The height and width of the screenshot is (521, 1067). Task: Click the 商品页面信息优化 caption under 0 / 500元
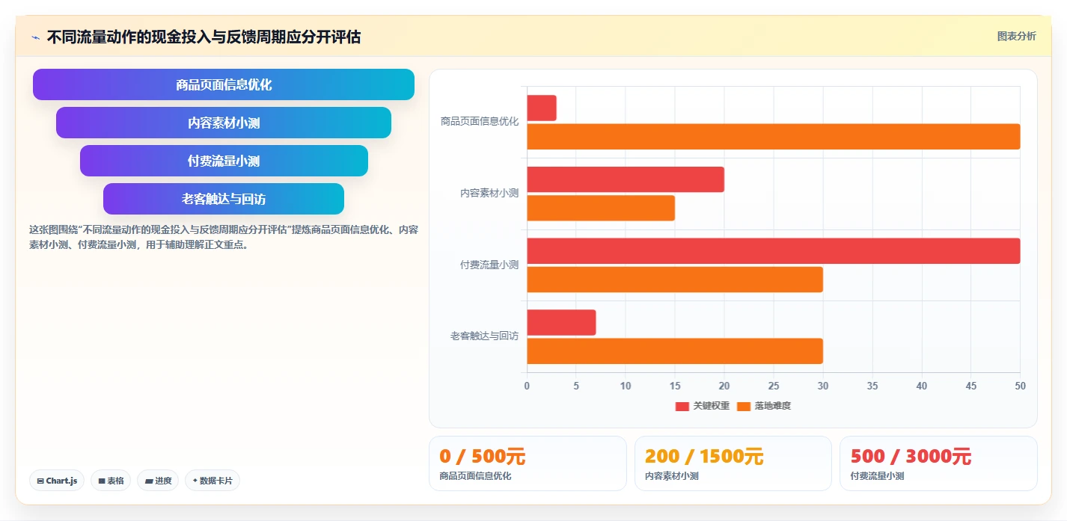click(x=476, y=476)
